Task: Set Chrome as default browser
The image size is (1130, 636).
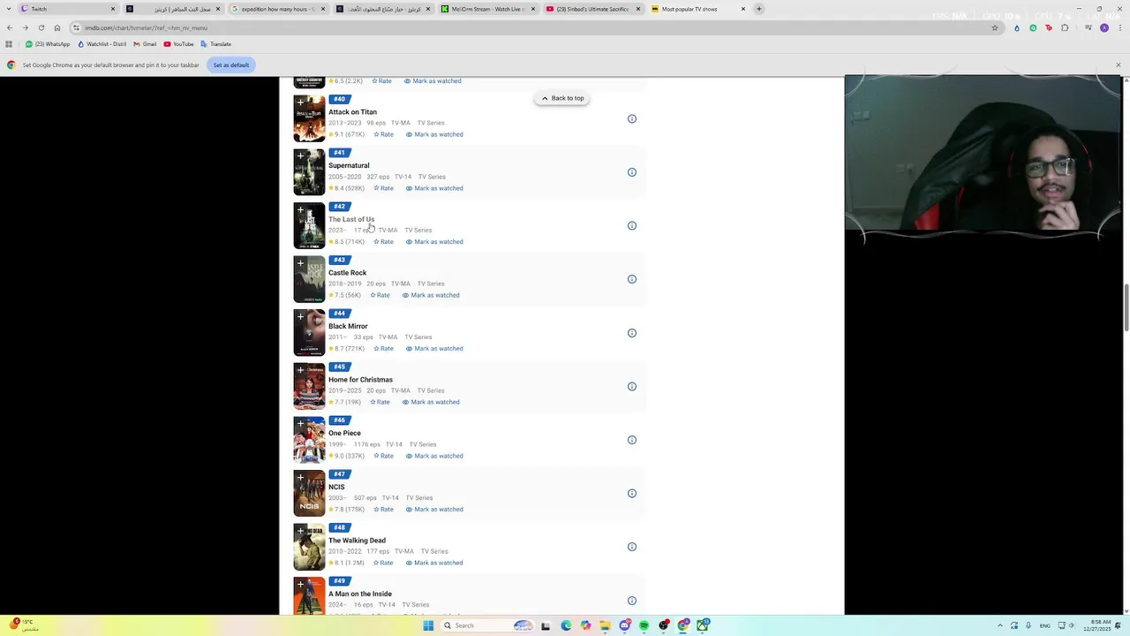Action: [x=230, y=64]
